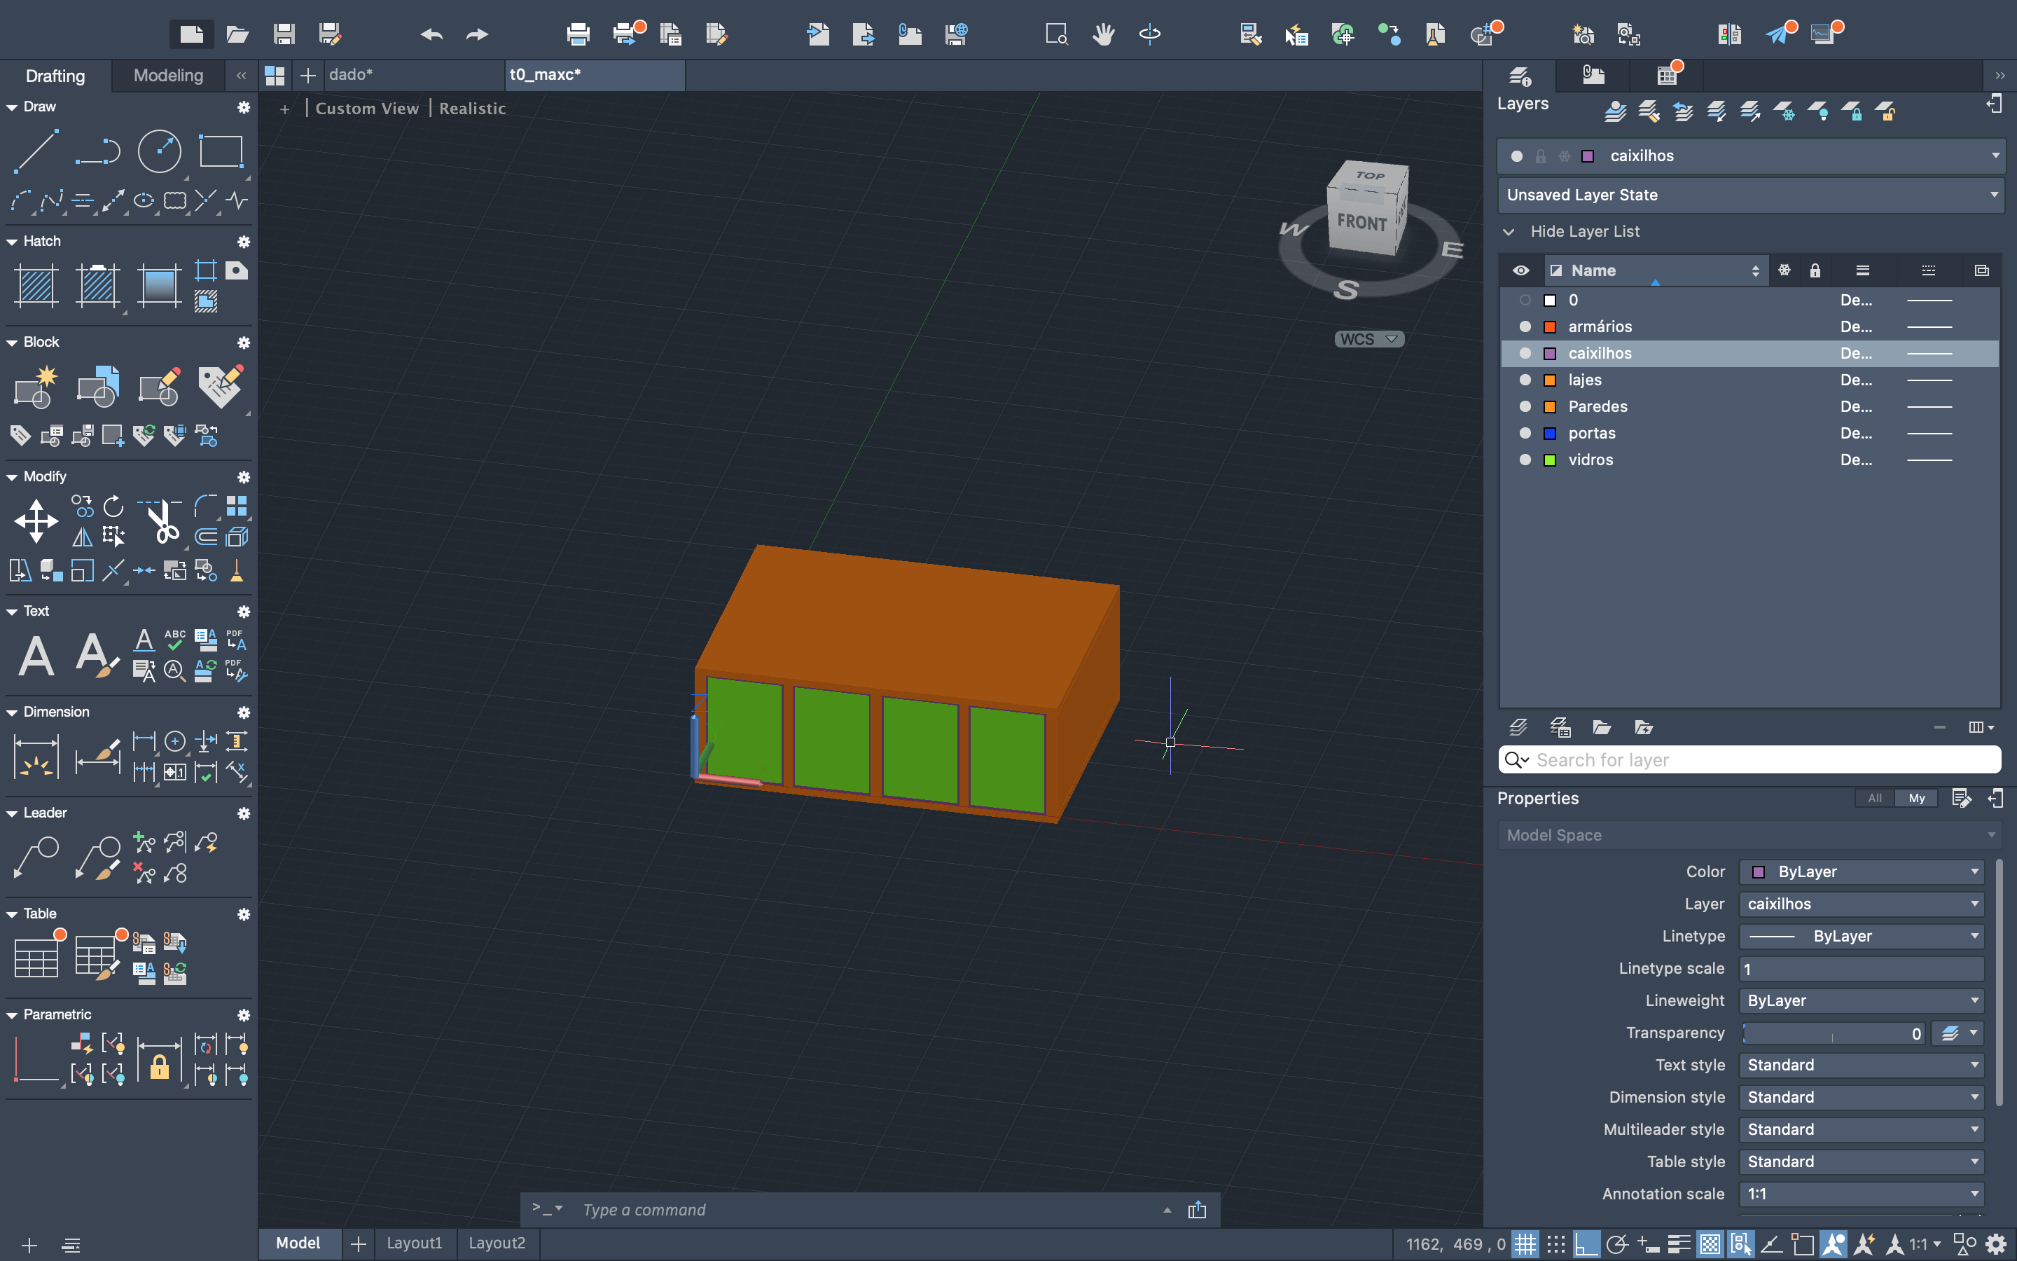This screenshot has height=1261, width=2017.
Task: Open the WCS coordinate system dropdown
Action: click(1368, 340)
